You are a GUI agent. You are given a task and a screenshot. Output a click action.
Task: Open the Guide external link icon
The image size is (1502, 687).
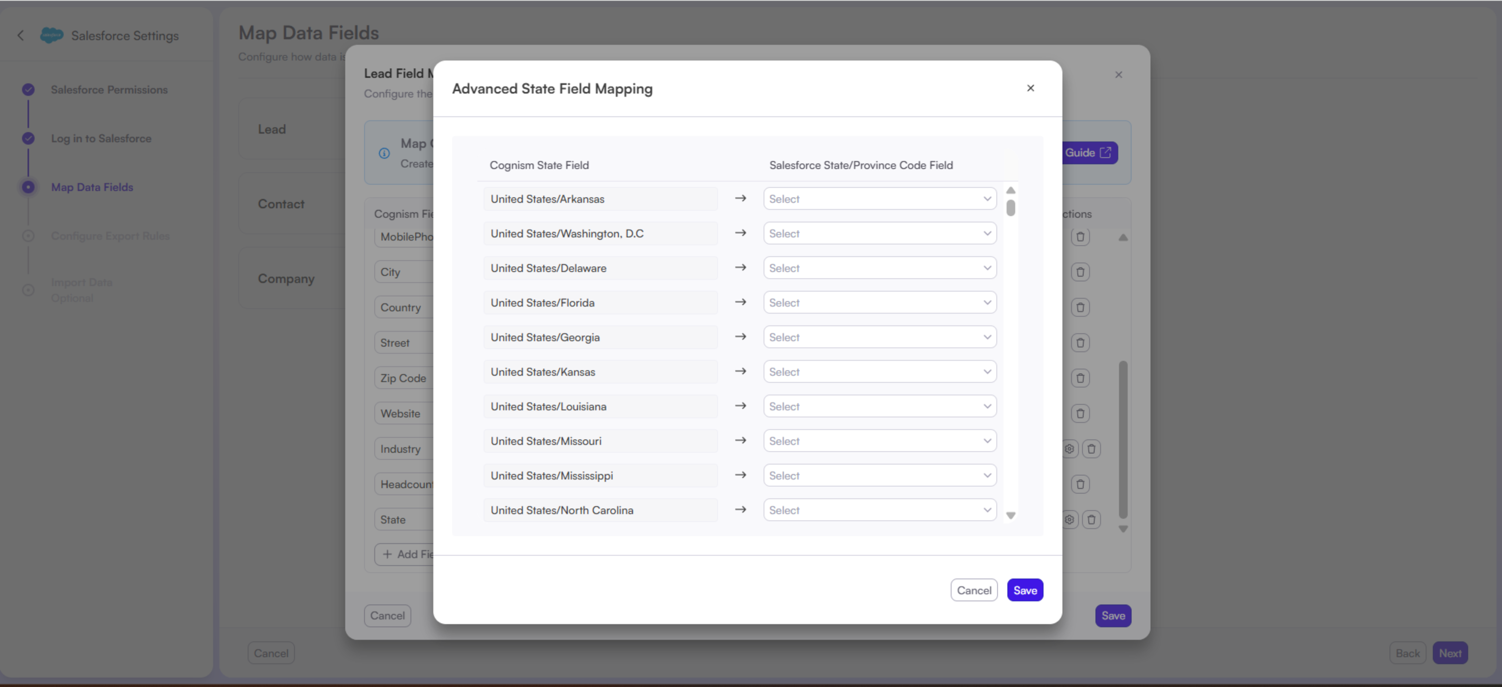(1105, 152)
